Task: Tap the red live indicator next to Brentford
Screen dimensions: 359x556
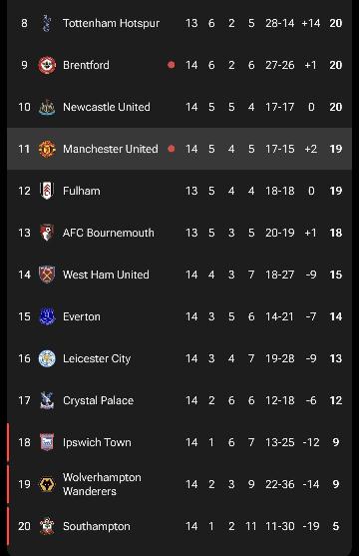Action: click(172, 65)
